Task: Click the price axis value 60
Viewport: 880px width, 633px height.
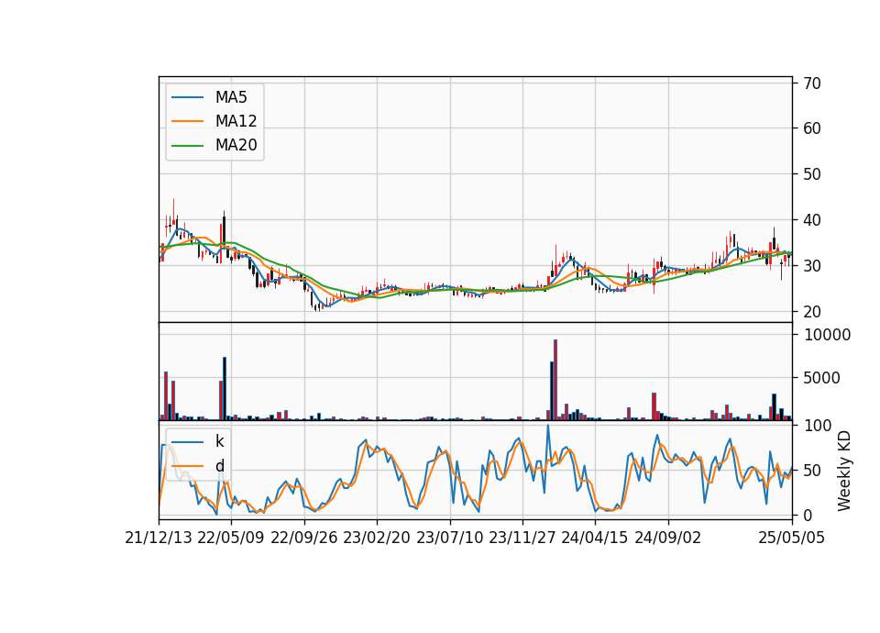Action: tap(812, 128)
